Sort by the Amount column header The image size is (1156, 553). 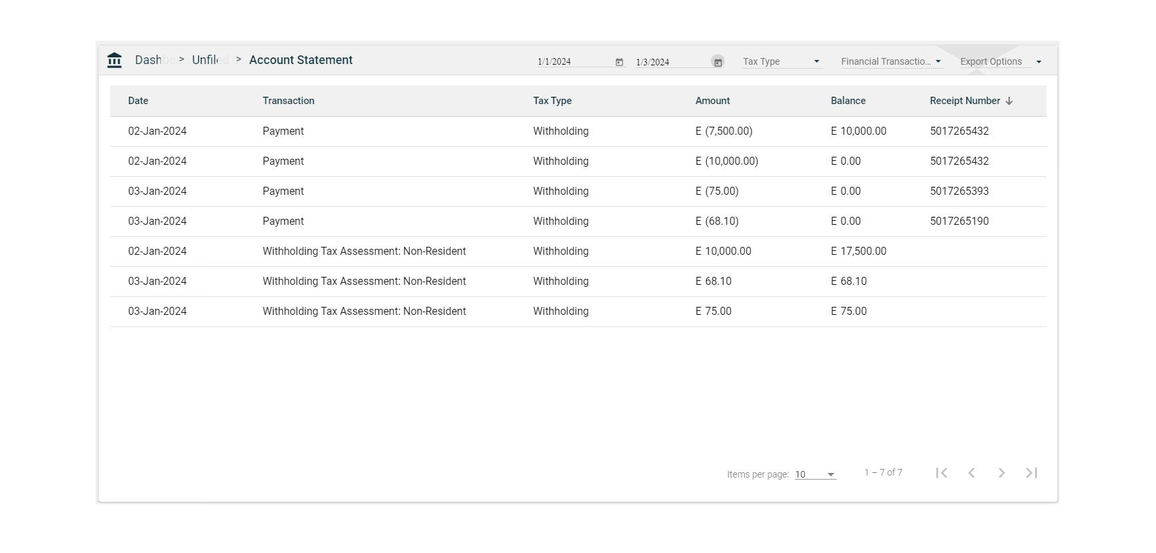pyautogui.click(x=712, y=101)
